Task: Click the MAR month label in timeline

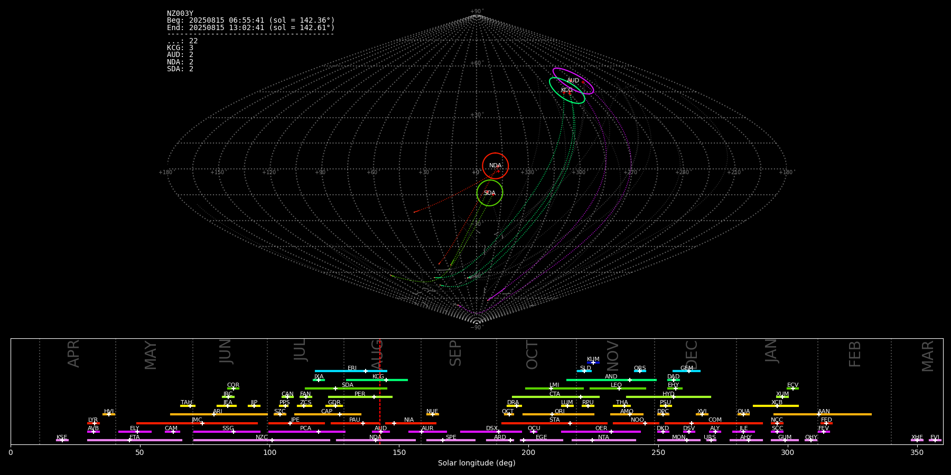Action: [928, 356]
